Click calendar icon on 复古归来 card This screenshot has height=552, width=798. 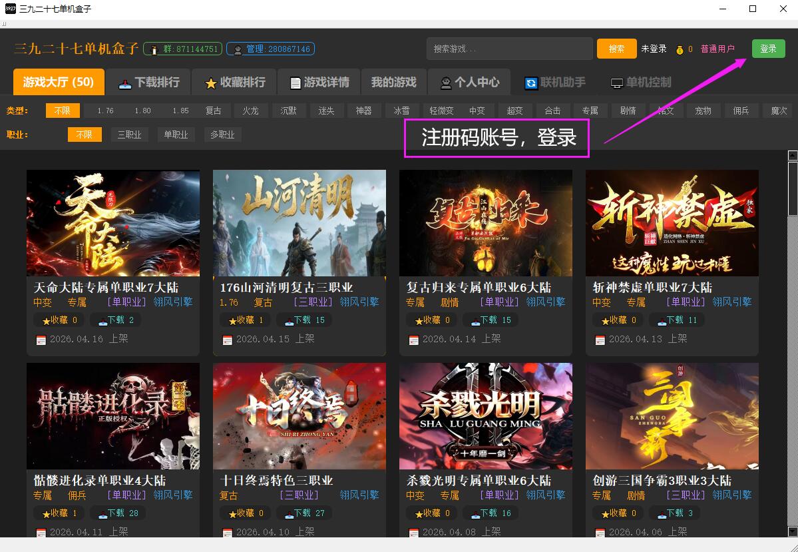[x=413, y=340]
